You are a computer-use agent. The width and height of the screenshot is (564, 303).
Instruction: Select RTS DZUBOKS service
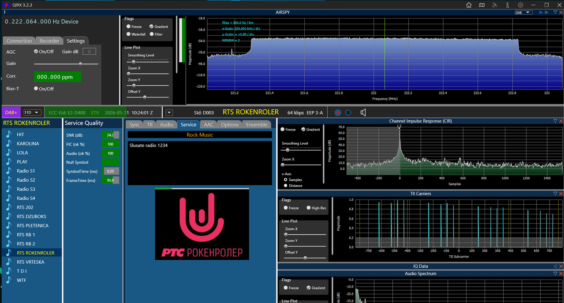(31, 217)
